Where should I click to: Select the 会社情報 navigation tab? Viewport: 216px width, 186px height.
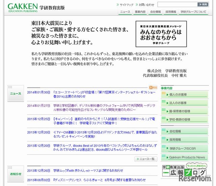point(155,12)
